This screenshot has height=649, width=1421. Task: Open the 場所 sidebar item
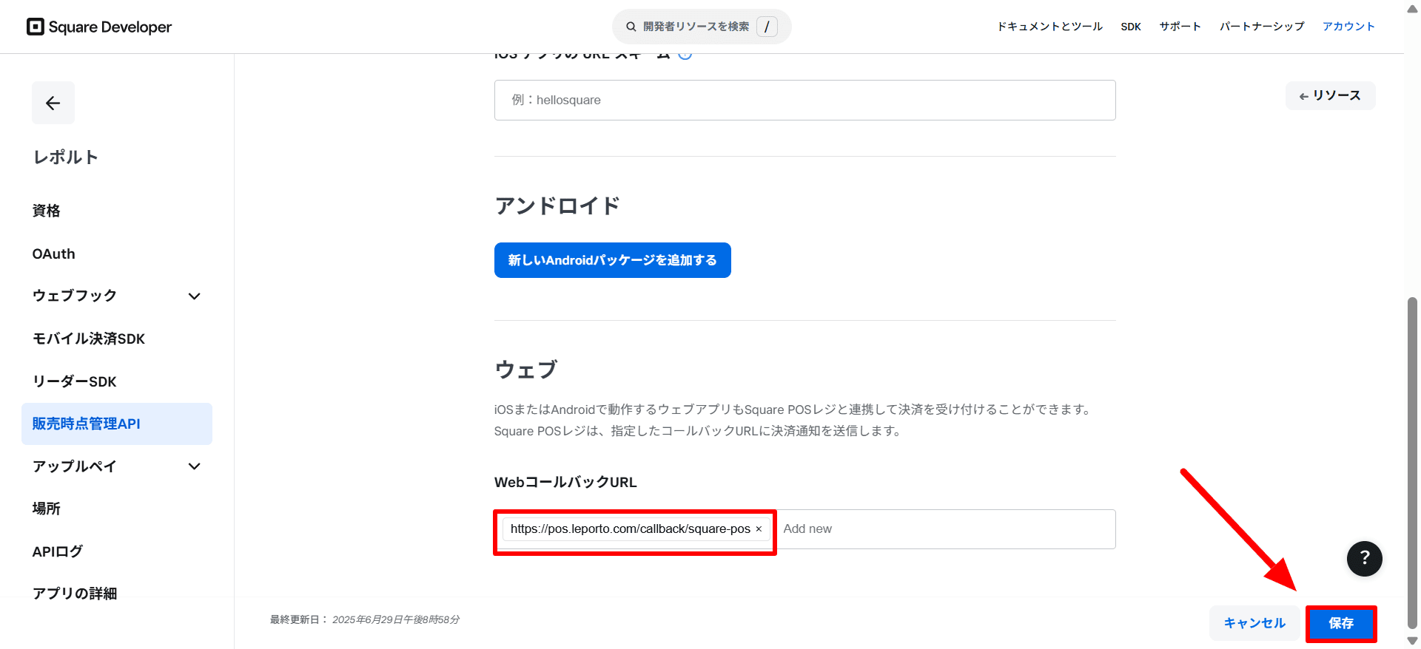[46, 509]
